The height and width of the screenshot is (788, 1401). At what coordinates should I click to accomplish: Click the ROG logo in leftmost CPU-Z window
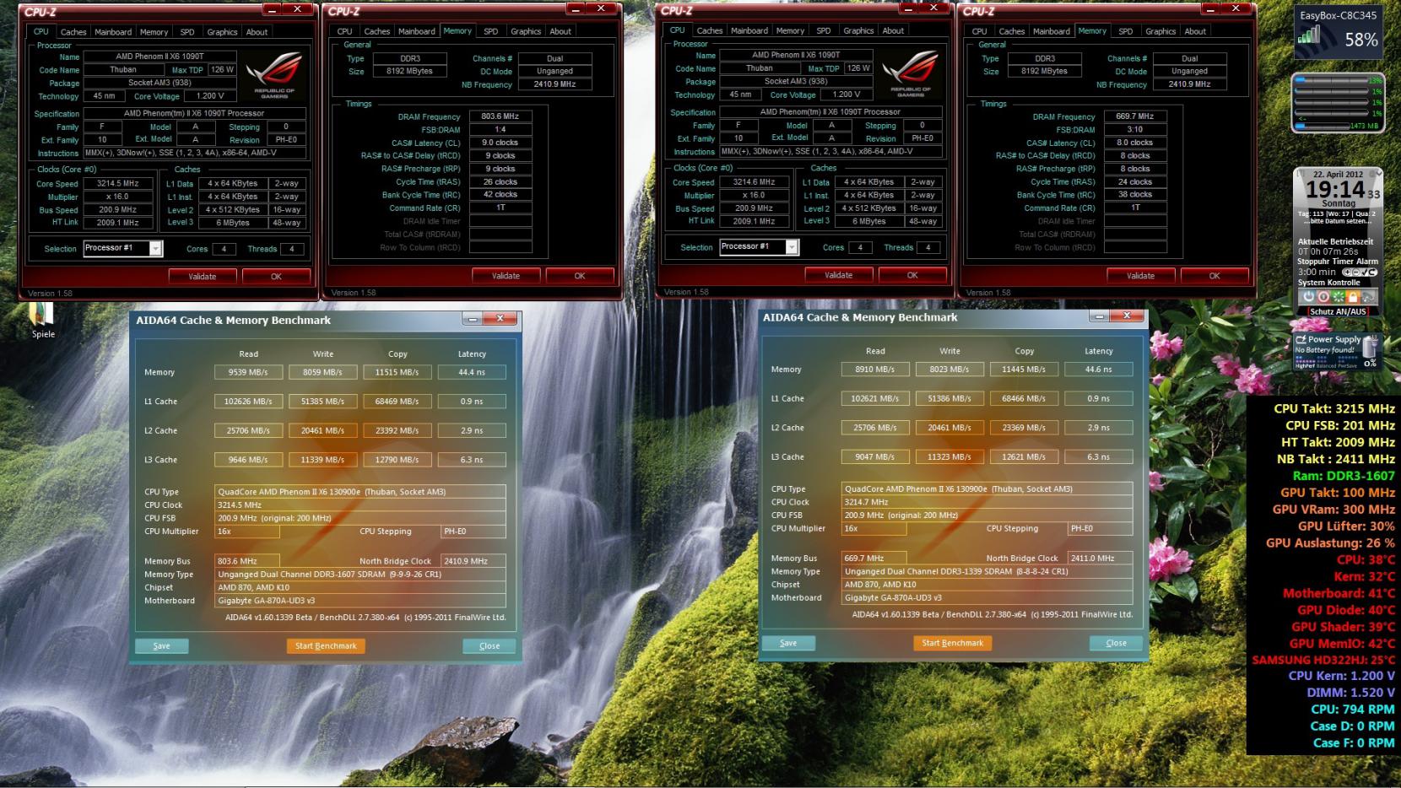(x=275, y=75)
